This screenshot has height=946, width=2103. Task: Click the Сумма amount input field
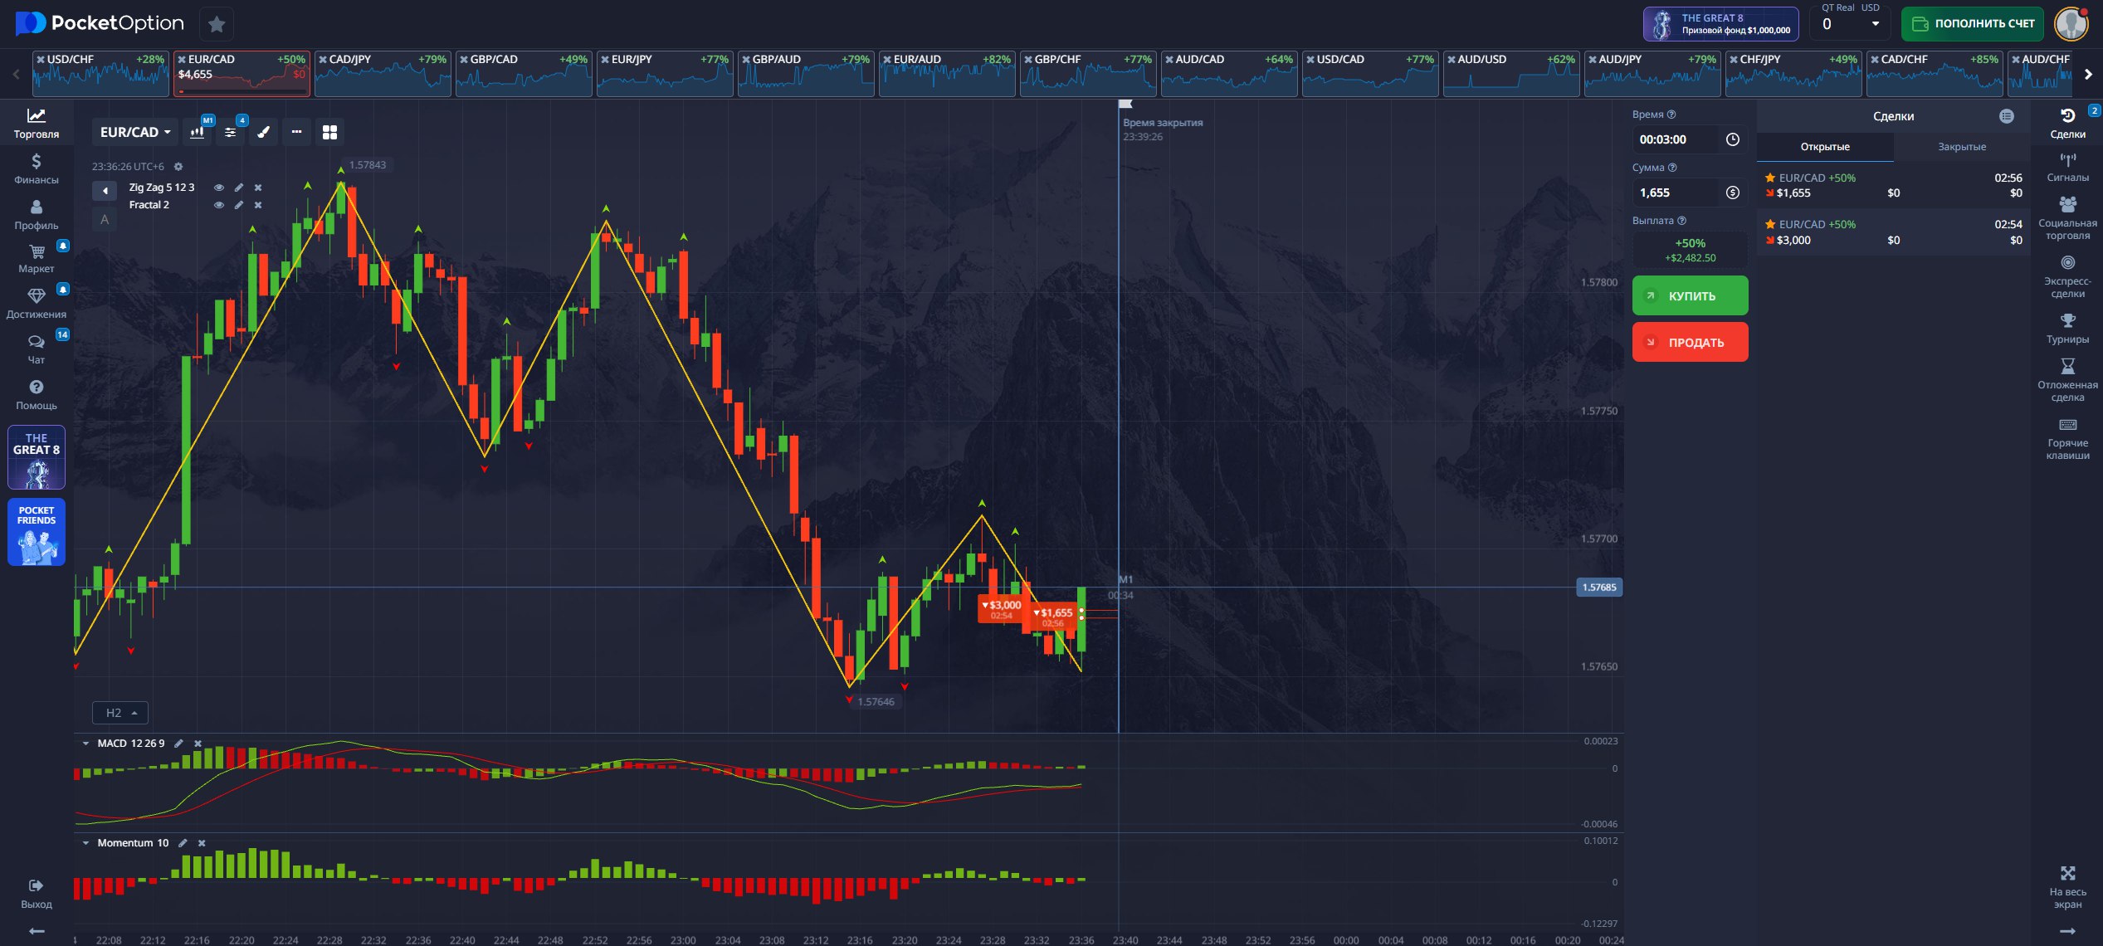click(x=1676, y=193)
